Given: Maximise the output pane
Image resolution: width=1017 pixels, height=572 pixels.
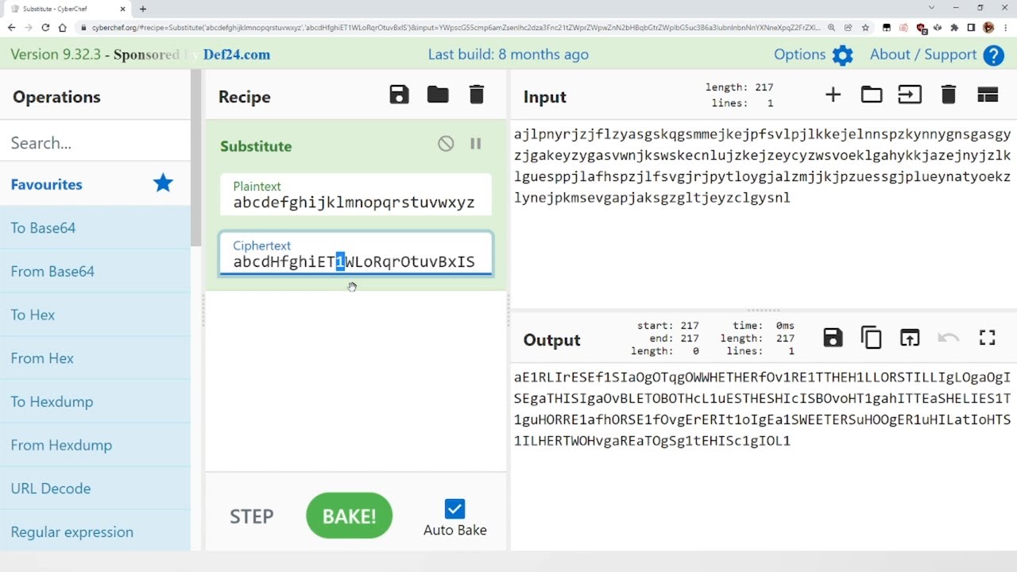Looking at the screenshot, I should click(x=988, y=338).
